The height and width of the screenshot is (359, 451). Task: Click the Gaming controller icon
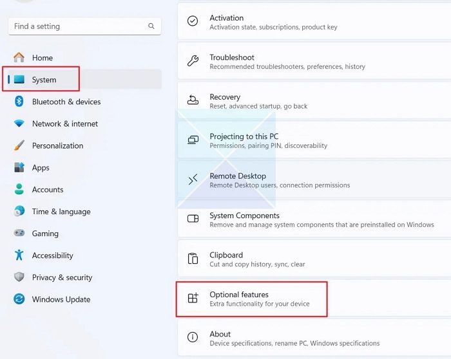(19, 234)
